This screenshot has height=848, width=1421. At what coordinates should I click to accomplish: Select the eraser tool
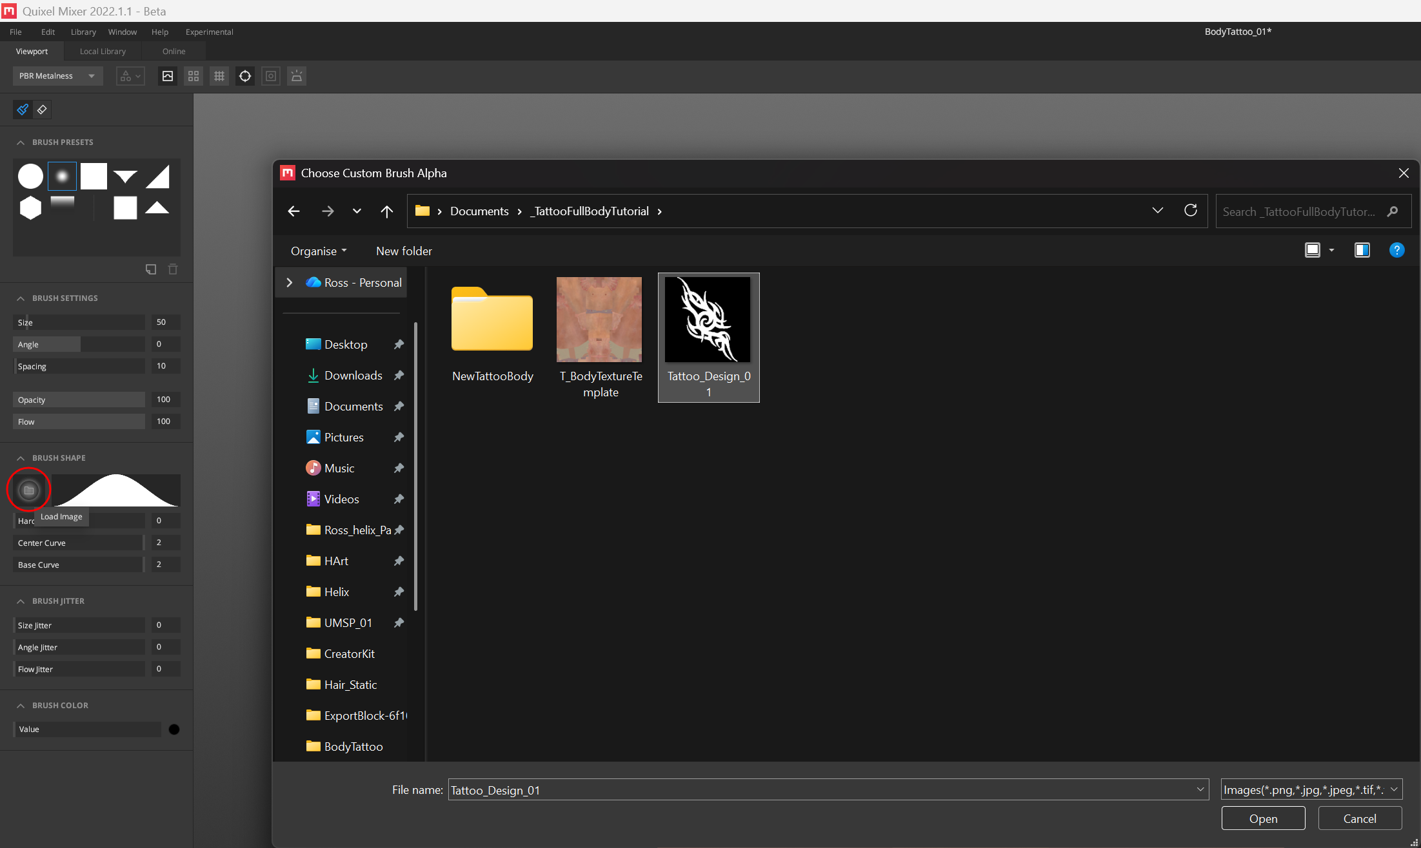click(42, 110)
